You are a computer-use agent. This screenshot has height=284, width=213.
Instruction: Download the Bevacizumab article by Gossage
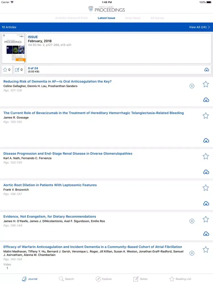(206, 141)
